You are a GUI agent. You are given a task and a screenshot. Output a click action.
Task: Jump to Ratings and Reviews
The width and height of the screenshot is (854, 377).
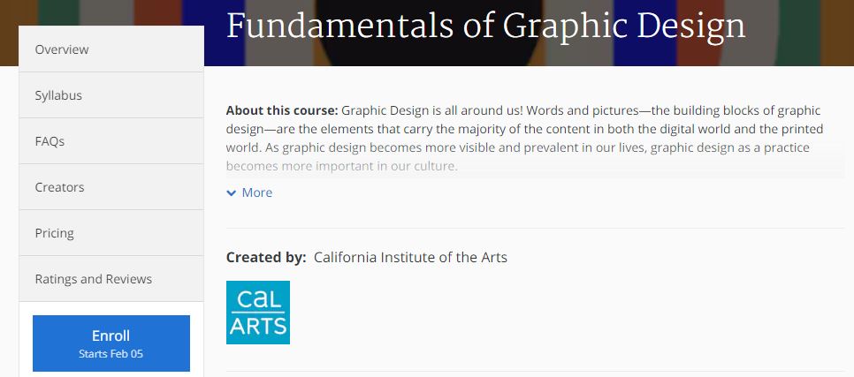(x=111, y=279)
